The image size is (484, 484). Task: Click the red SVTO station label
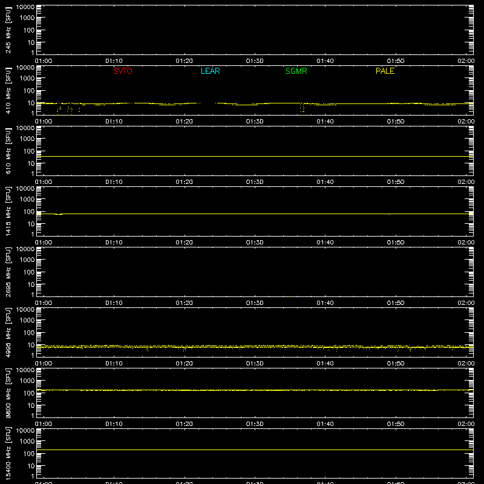(x=123, y=71)
